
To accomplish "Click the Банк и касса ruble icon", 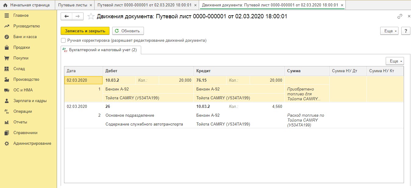I will pyautogui.click(x=6, y=37).
